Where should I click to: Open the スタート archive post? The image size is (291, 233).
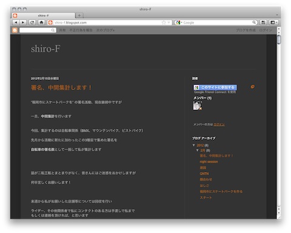(x=206, y=197)
